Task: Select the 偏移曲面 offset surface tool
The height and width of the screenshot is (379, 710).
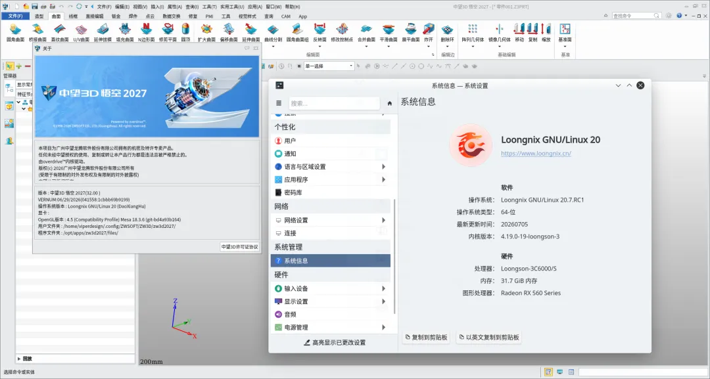Action: [x=229, y=33]
